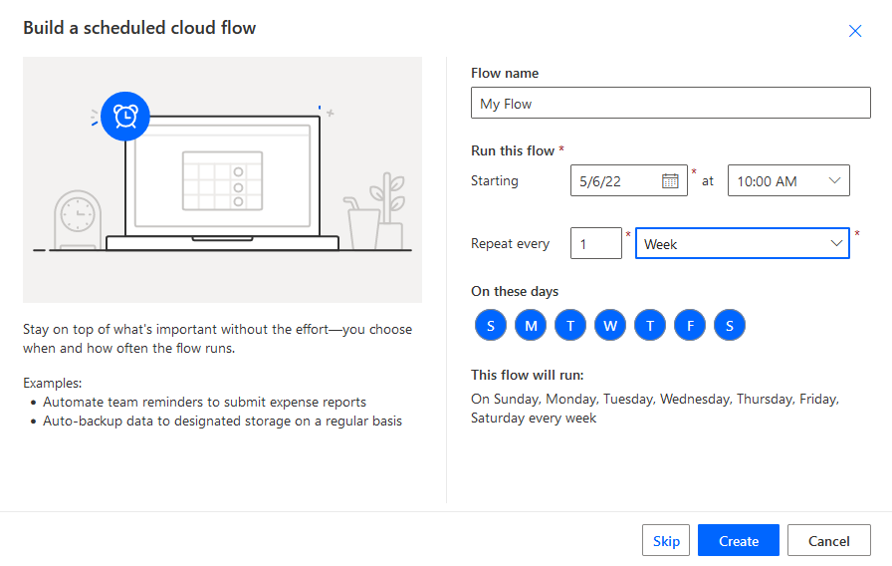892x566 pixels.
Task: Open the Week frequency dropdown
Action: (x=742, y=243)
